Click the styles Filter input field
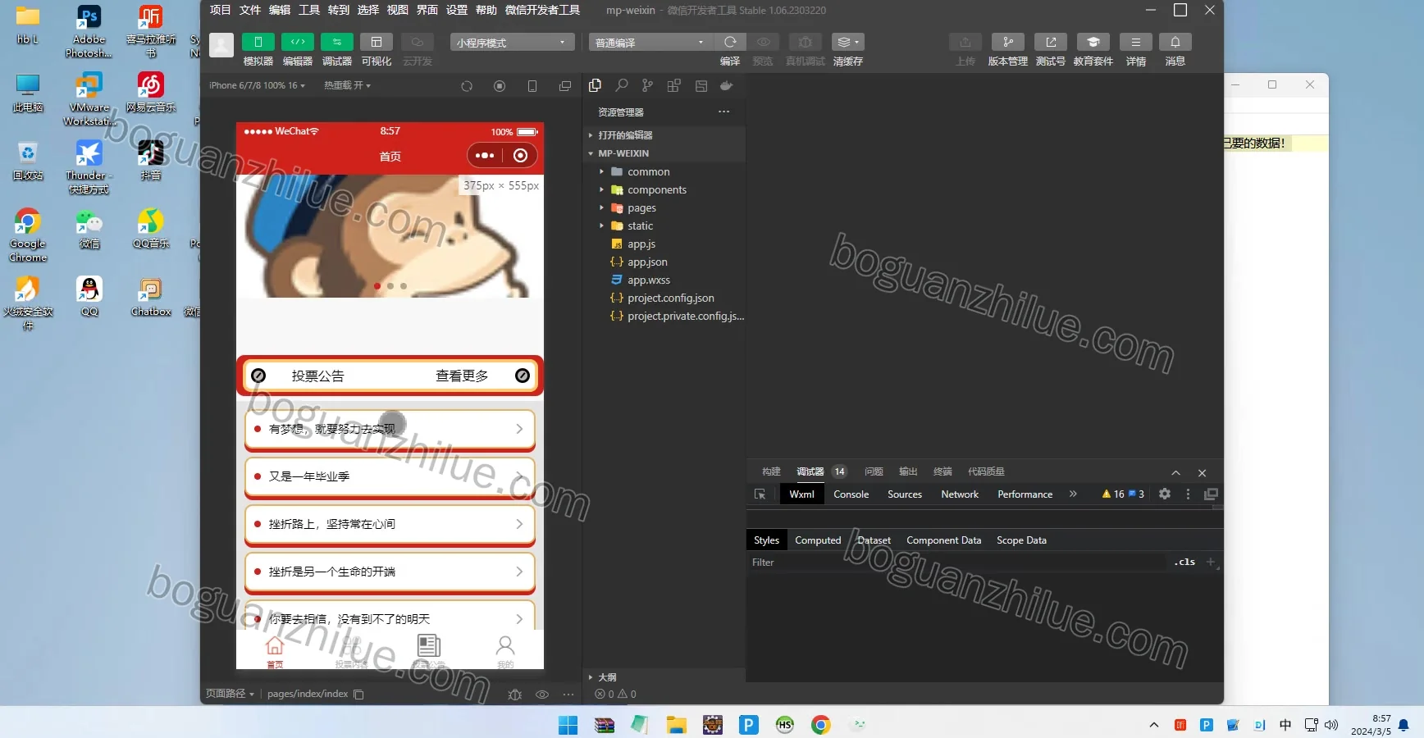 click(957, 563)
